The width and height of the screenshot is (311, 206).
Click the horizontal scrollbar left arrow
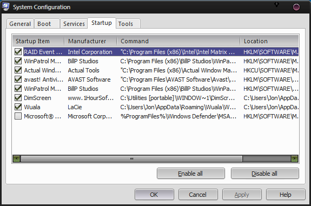point(16,158)
